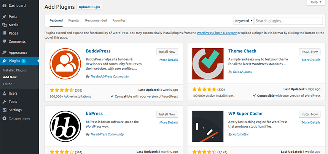This screenshot has height=154, width=328.
Task: Click the Upload Plugin button
Action: coord(89,7)
